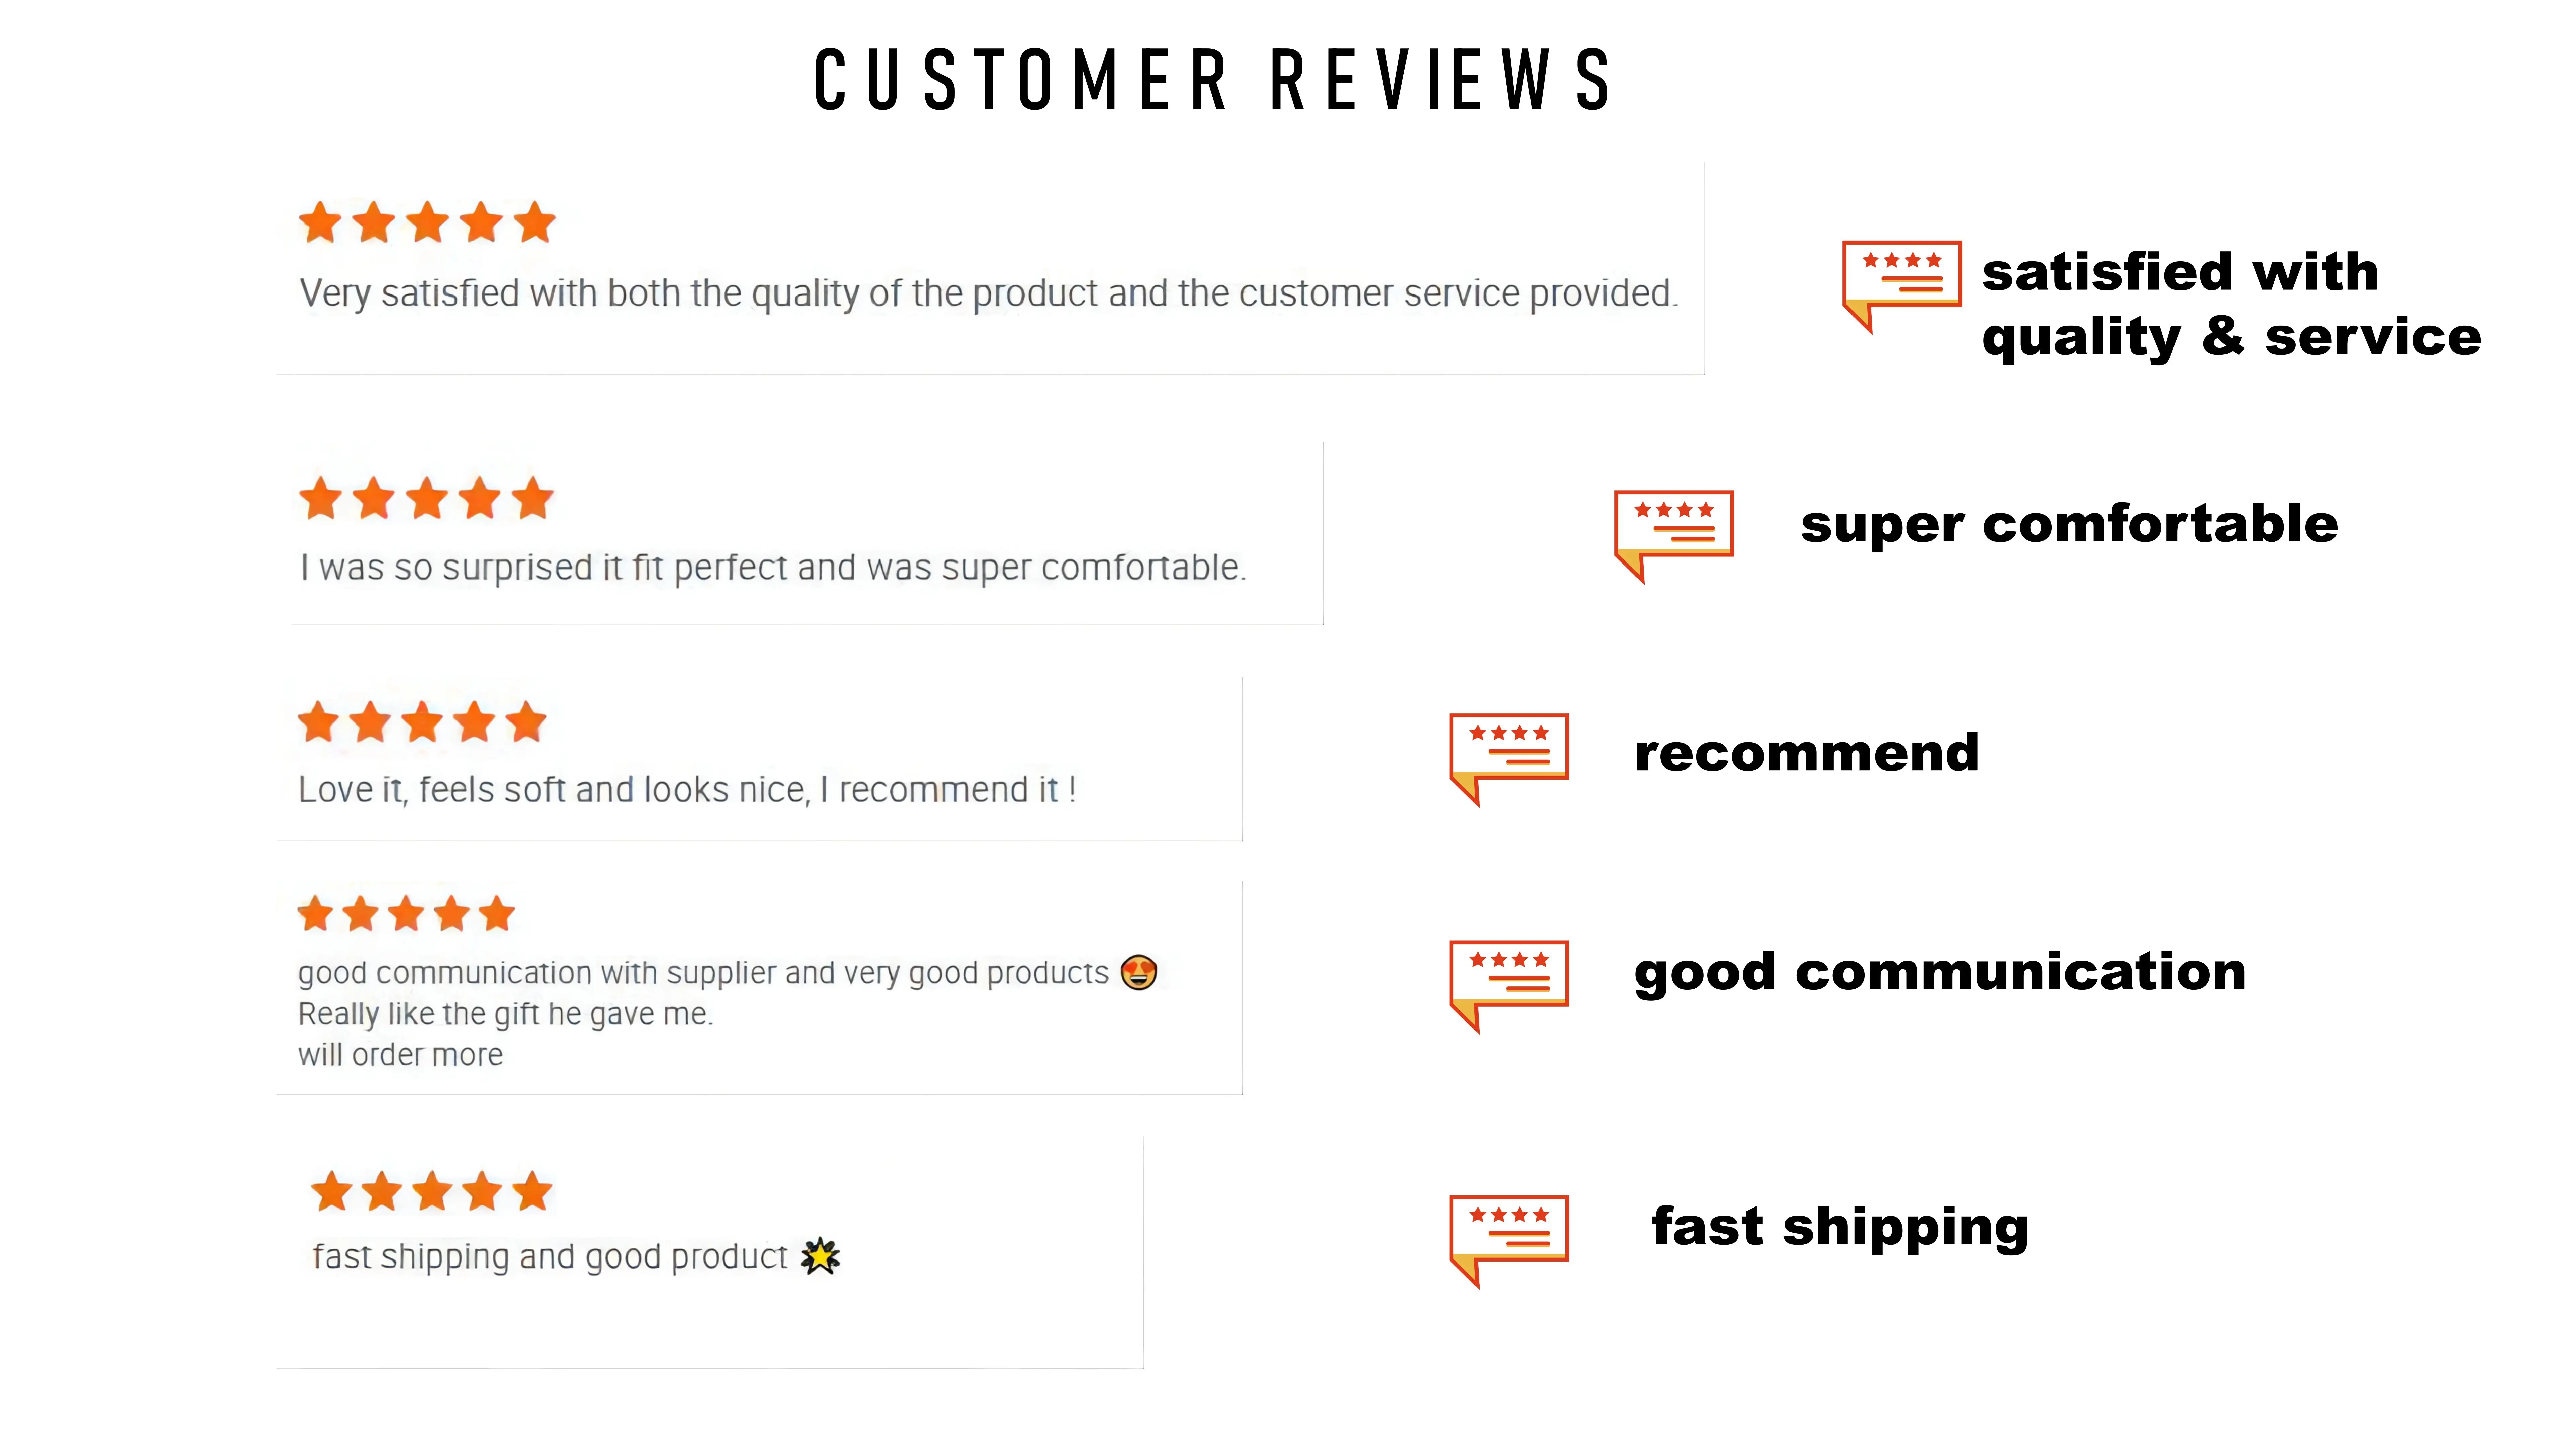Click the heart-eyes emoji in the supplier review
This screenshot has width=2576, height=1449.
pos(1138,972)
